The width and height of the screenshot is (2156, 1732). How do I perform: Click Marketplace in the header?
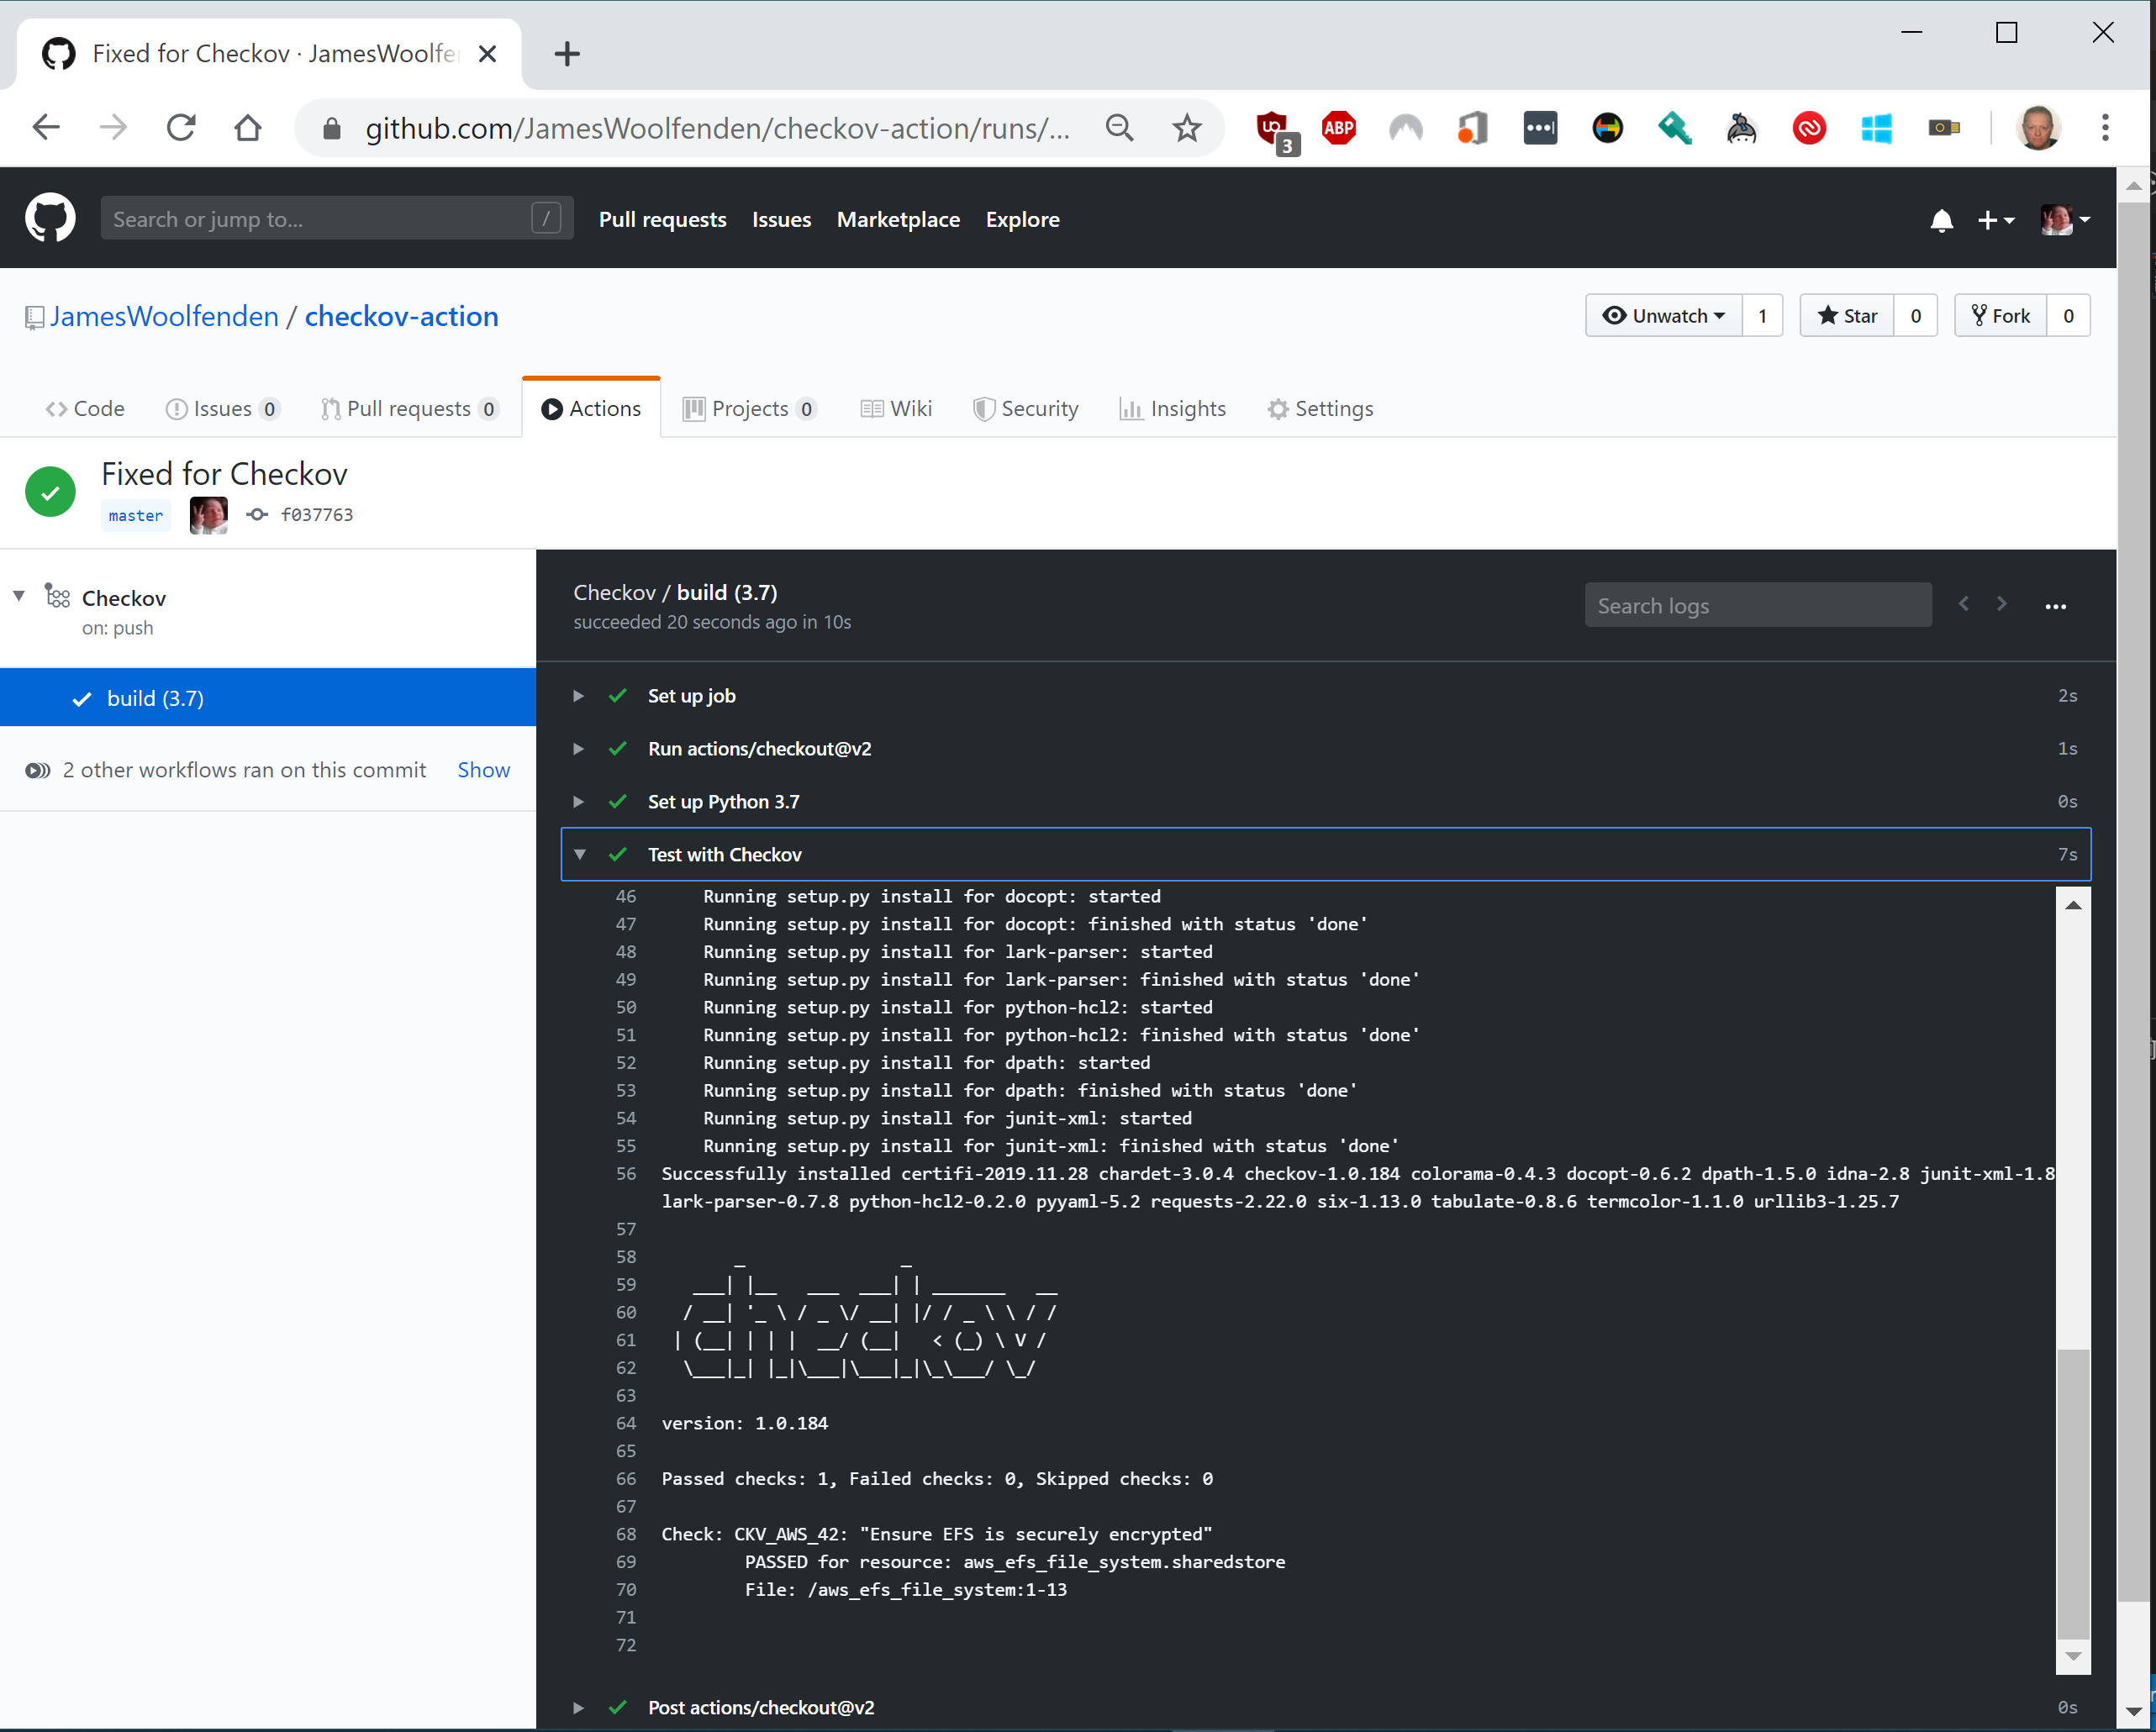(898, 220)
